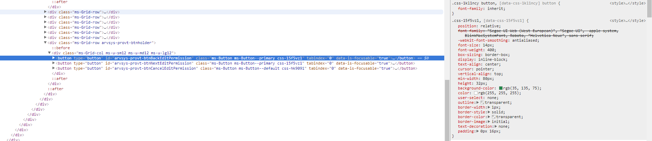Click the Styles pane vertical scrollbar thumb
Image resolution: width=652 pixels, height=141 pixels.
[649, 9]
